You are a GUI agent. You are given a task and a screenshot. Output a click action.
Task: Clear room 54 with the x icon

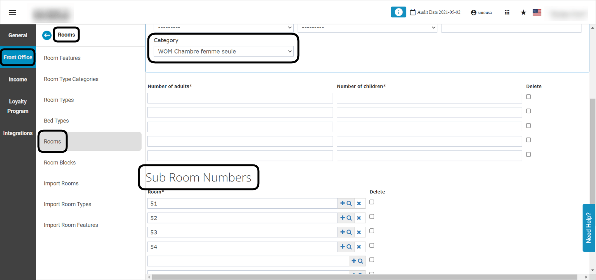(359, 247)
